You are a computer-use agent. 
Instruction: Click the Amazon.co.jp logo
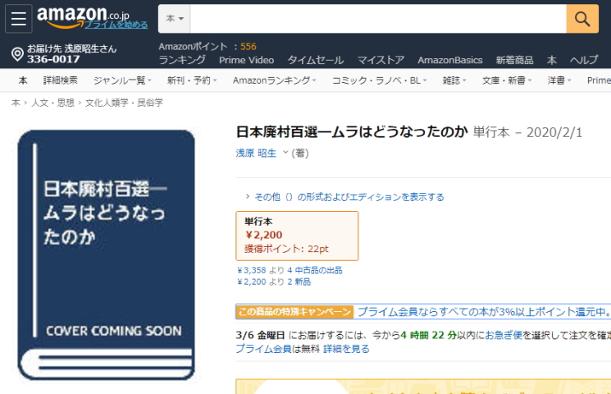(83, 16)
